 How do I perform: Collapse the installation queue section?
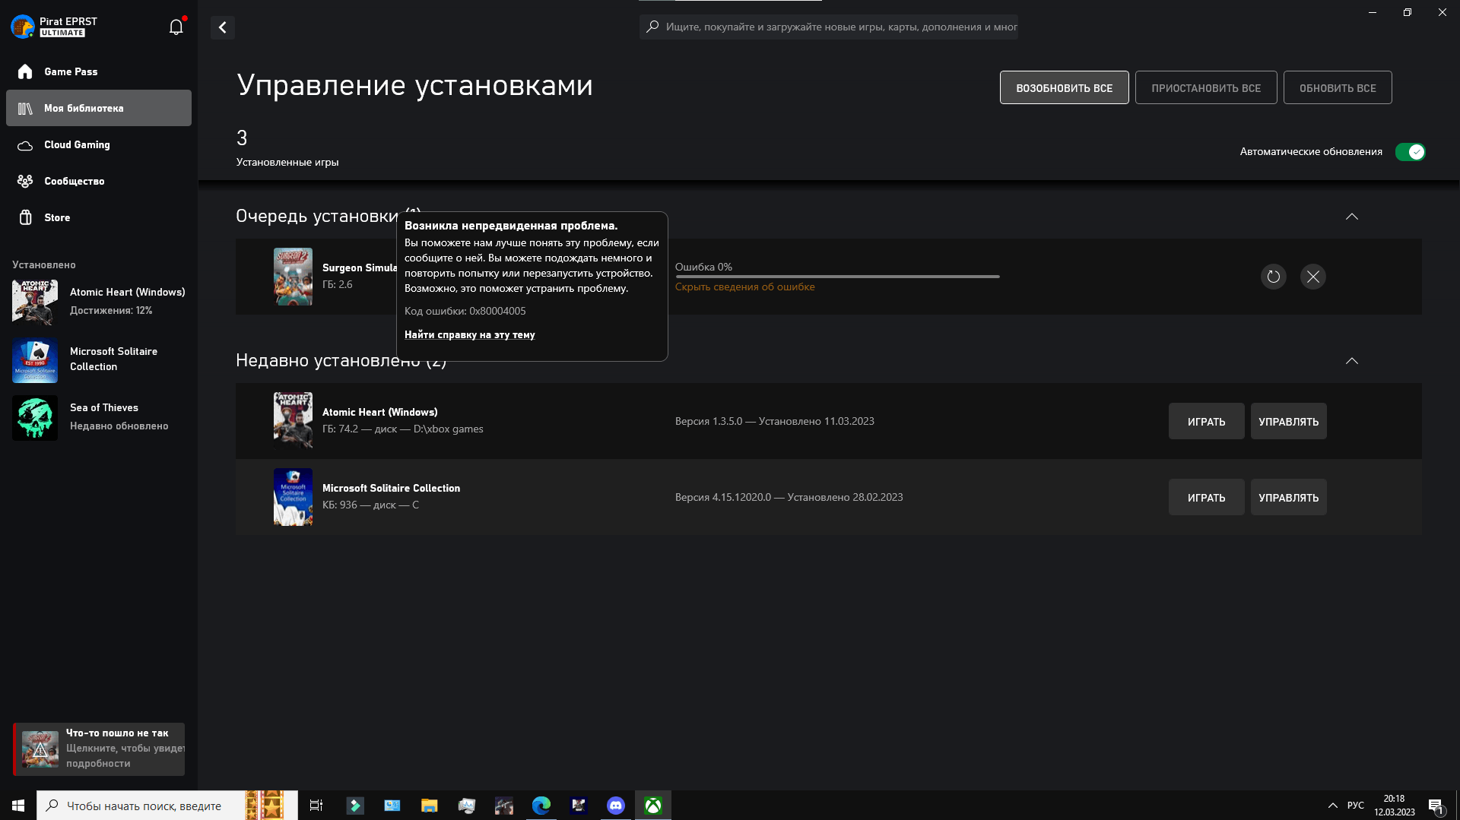[1352, 217]
